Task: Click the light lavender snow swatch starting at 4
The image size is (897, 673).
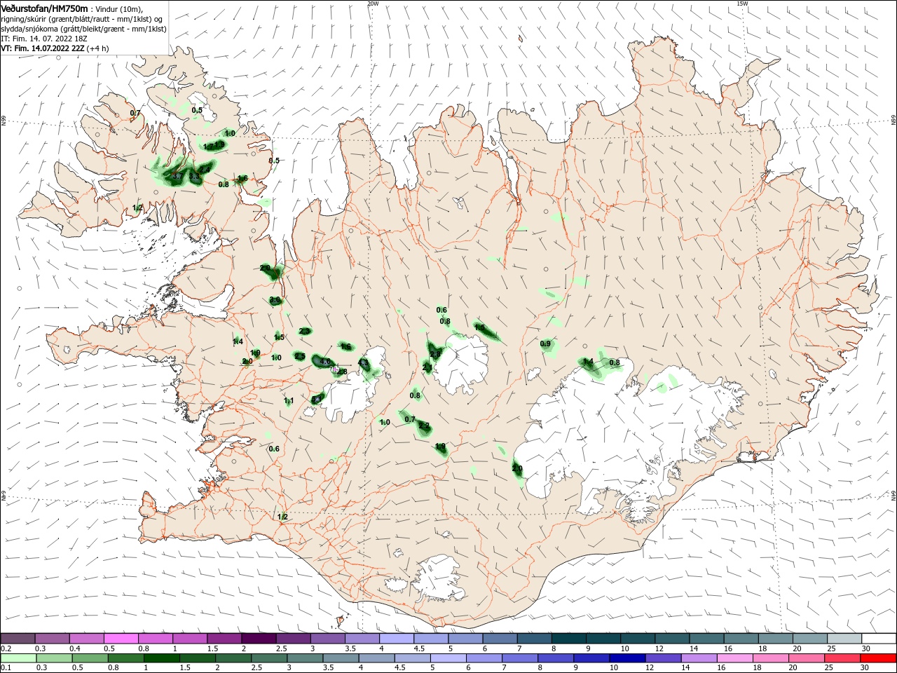Action: 397,639
